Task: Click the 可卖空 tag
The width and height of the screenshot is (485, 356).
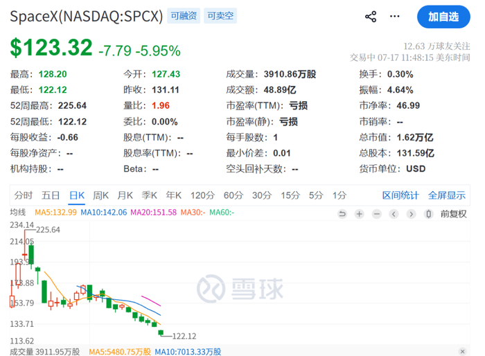Action: (220, 16)
